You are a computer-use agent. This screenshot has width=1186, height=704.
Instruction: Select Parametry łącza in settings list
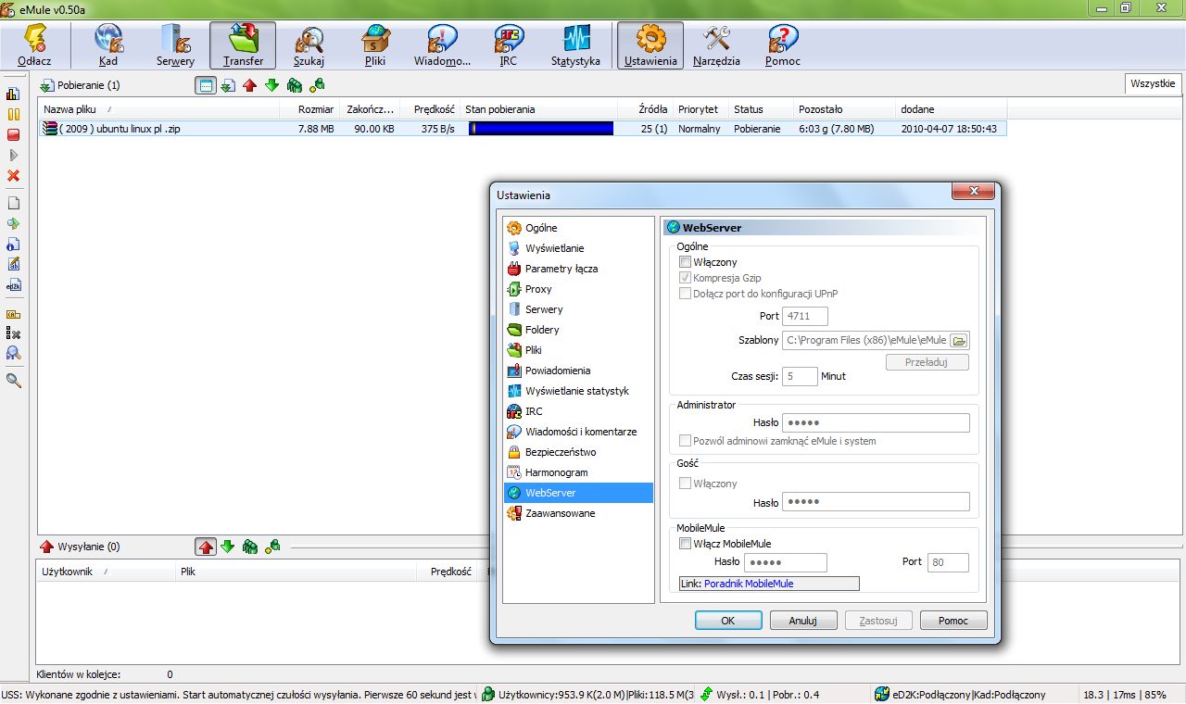tap(561, 269)
